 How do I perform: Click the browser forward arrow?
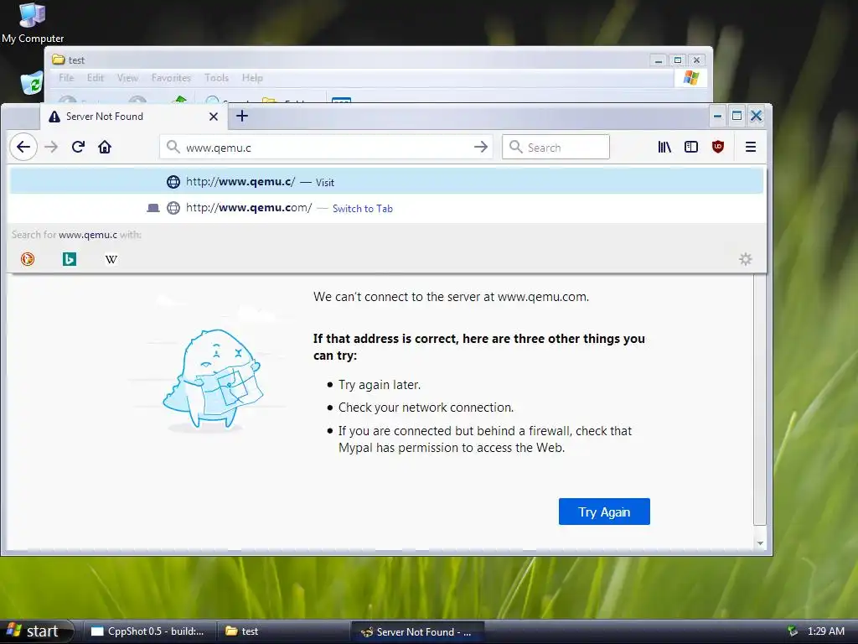click(51, 147)
